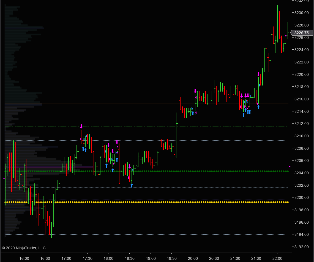The image size is (314, 262).
Task: Click the 3230.00 price axis label
Action: coord(301,13)
